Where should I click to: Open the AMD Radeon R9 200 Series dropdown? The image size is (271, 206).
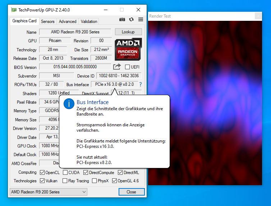(49, 192)
